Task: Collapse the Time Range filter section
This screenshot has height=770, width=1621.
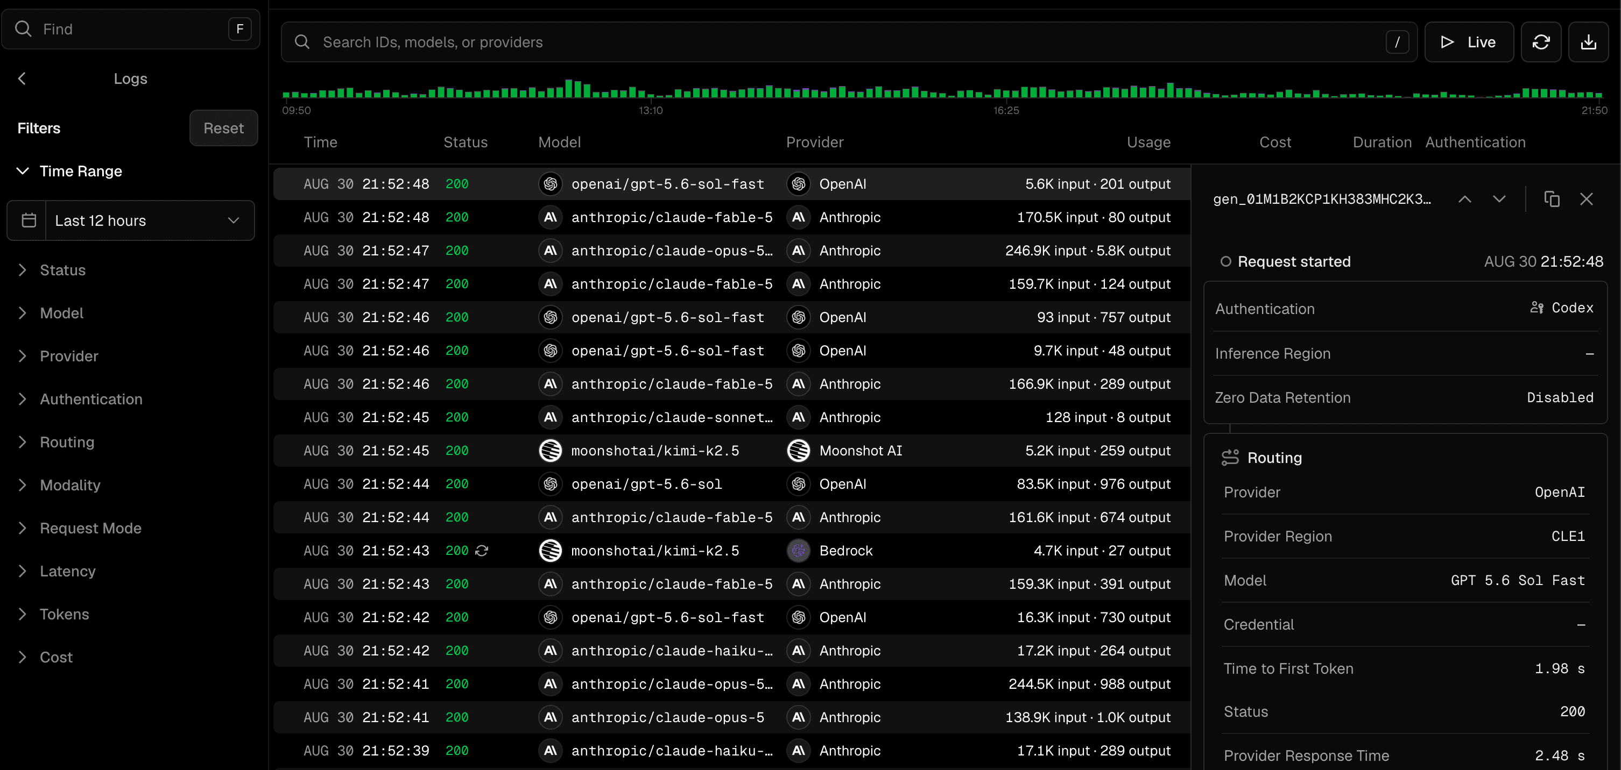Action: click(69, 171)
